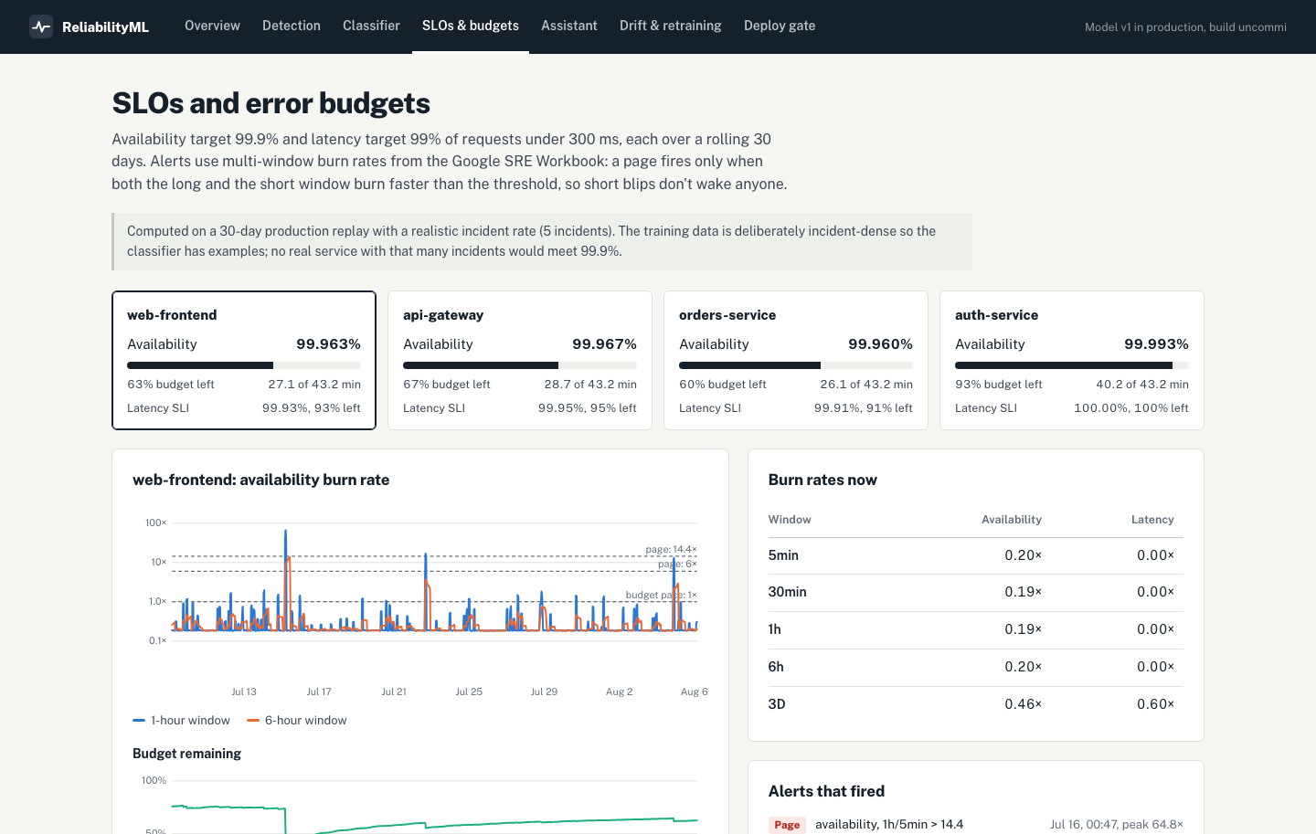Select the api-gateway service card
The image size is (1316, 834).
pyautogui.click(x=520, y=360)
